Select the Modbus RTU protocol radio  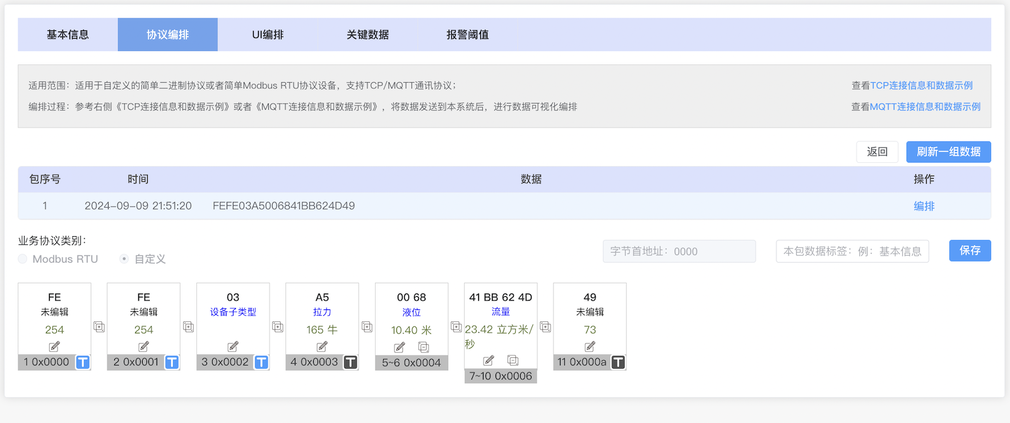(23, 259)
